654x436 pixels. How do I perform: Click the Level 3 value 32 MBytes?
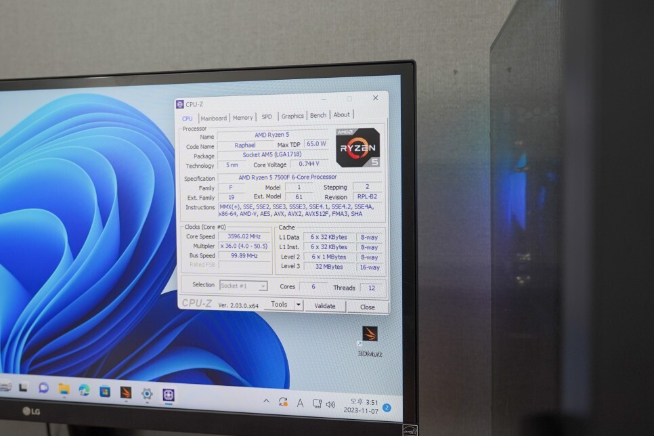(x=328, y=267)
